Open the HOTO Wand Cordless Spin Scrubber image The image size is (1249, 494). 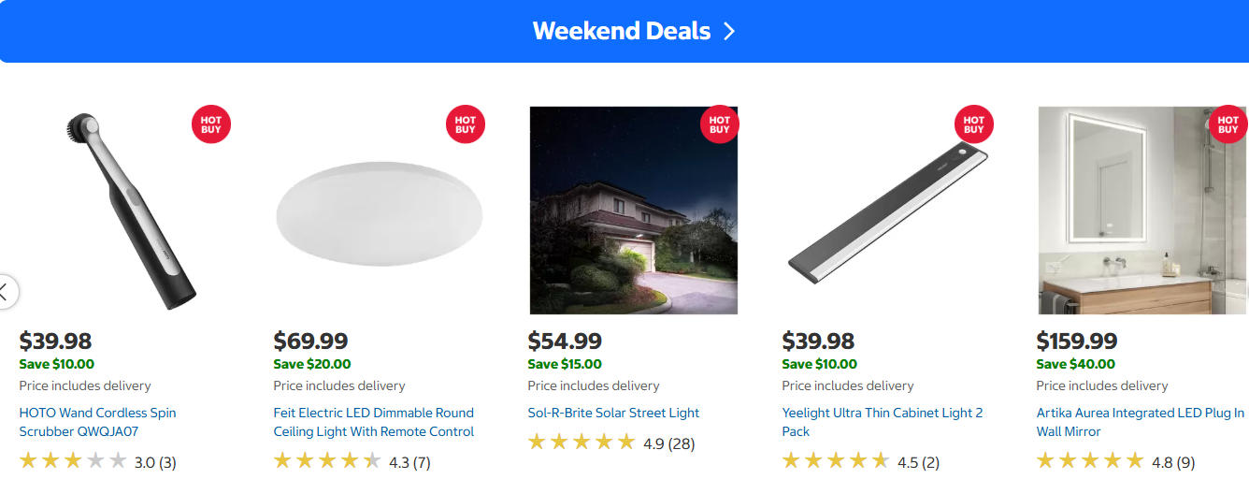[123, 211]
